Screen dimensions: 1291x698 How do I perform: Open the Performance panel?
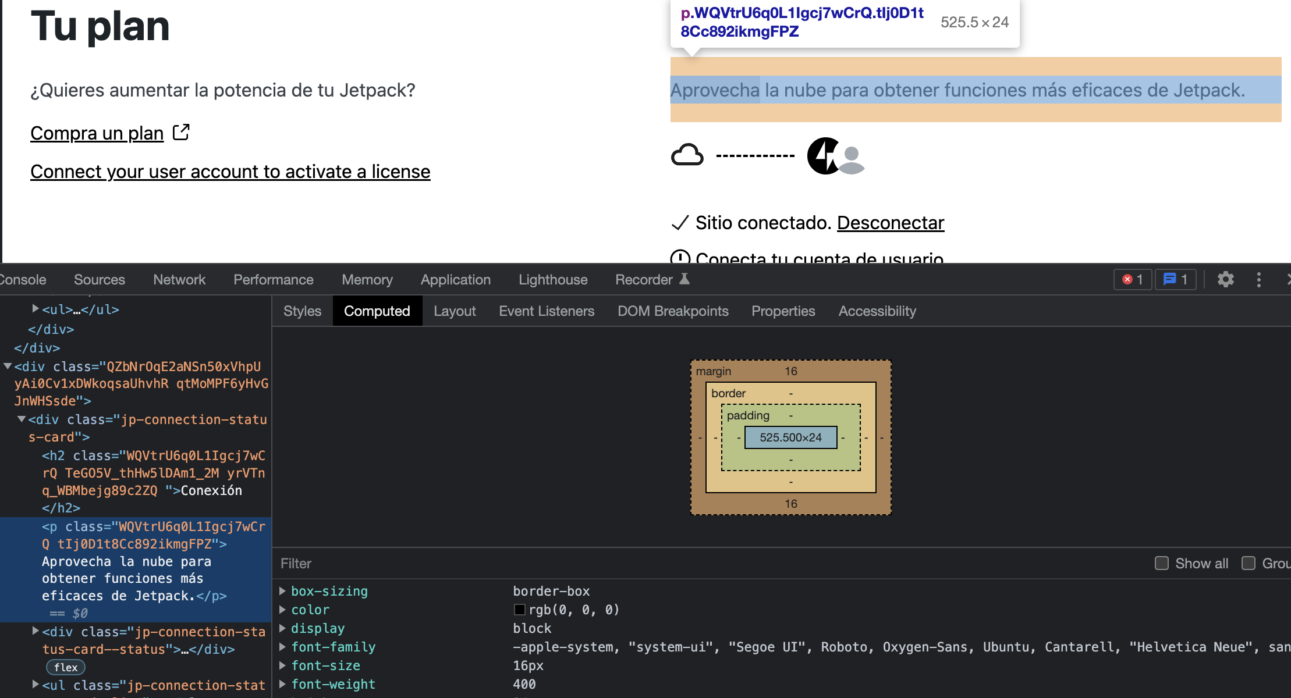point(274,280)
